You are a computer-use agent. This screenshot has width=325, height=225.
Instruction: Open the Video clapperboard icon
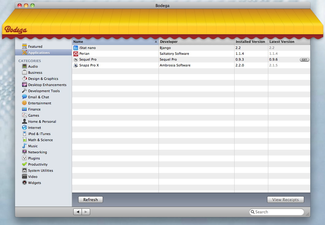(x=25, y=176)
